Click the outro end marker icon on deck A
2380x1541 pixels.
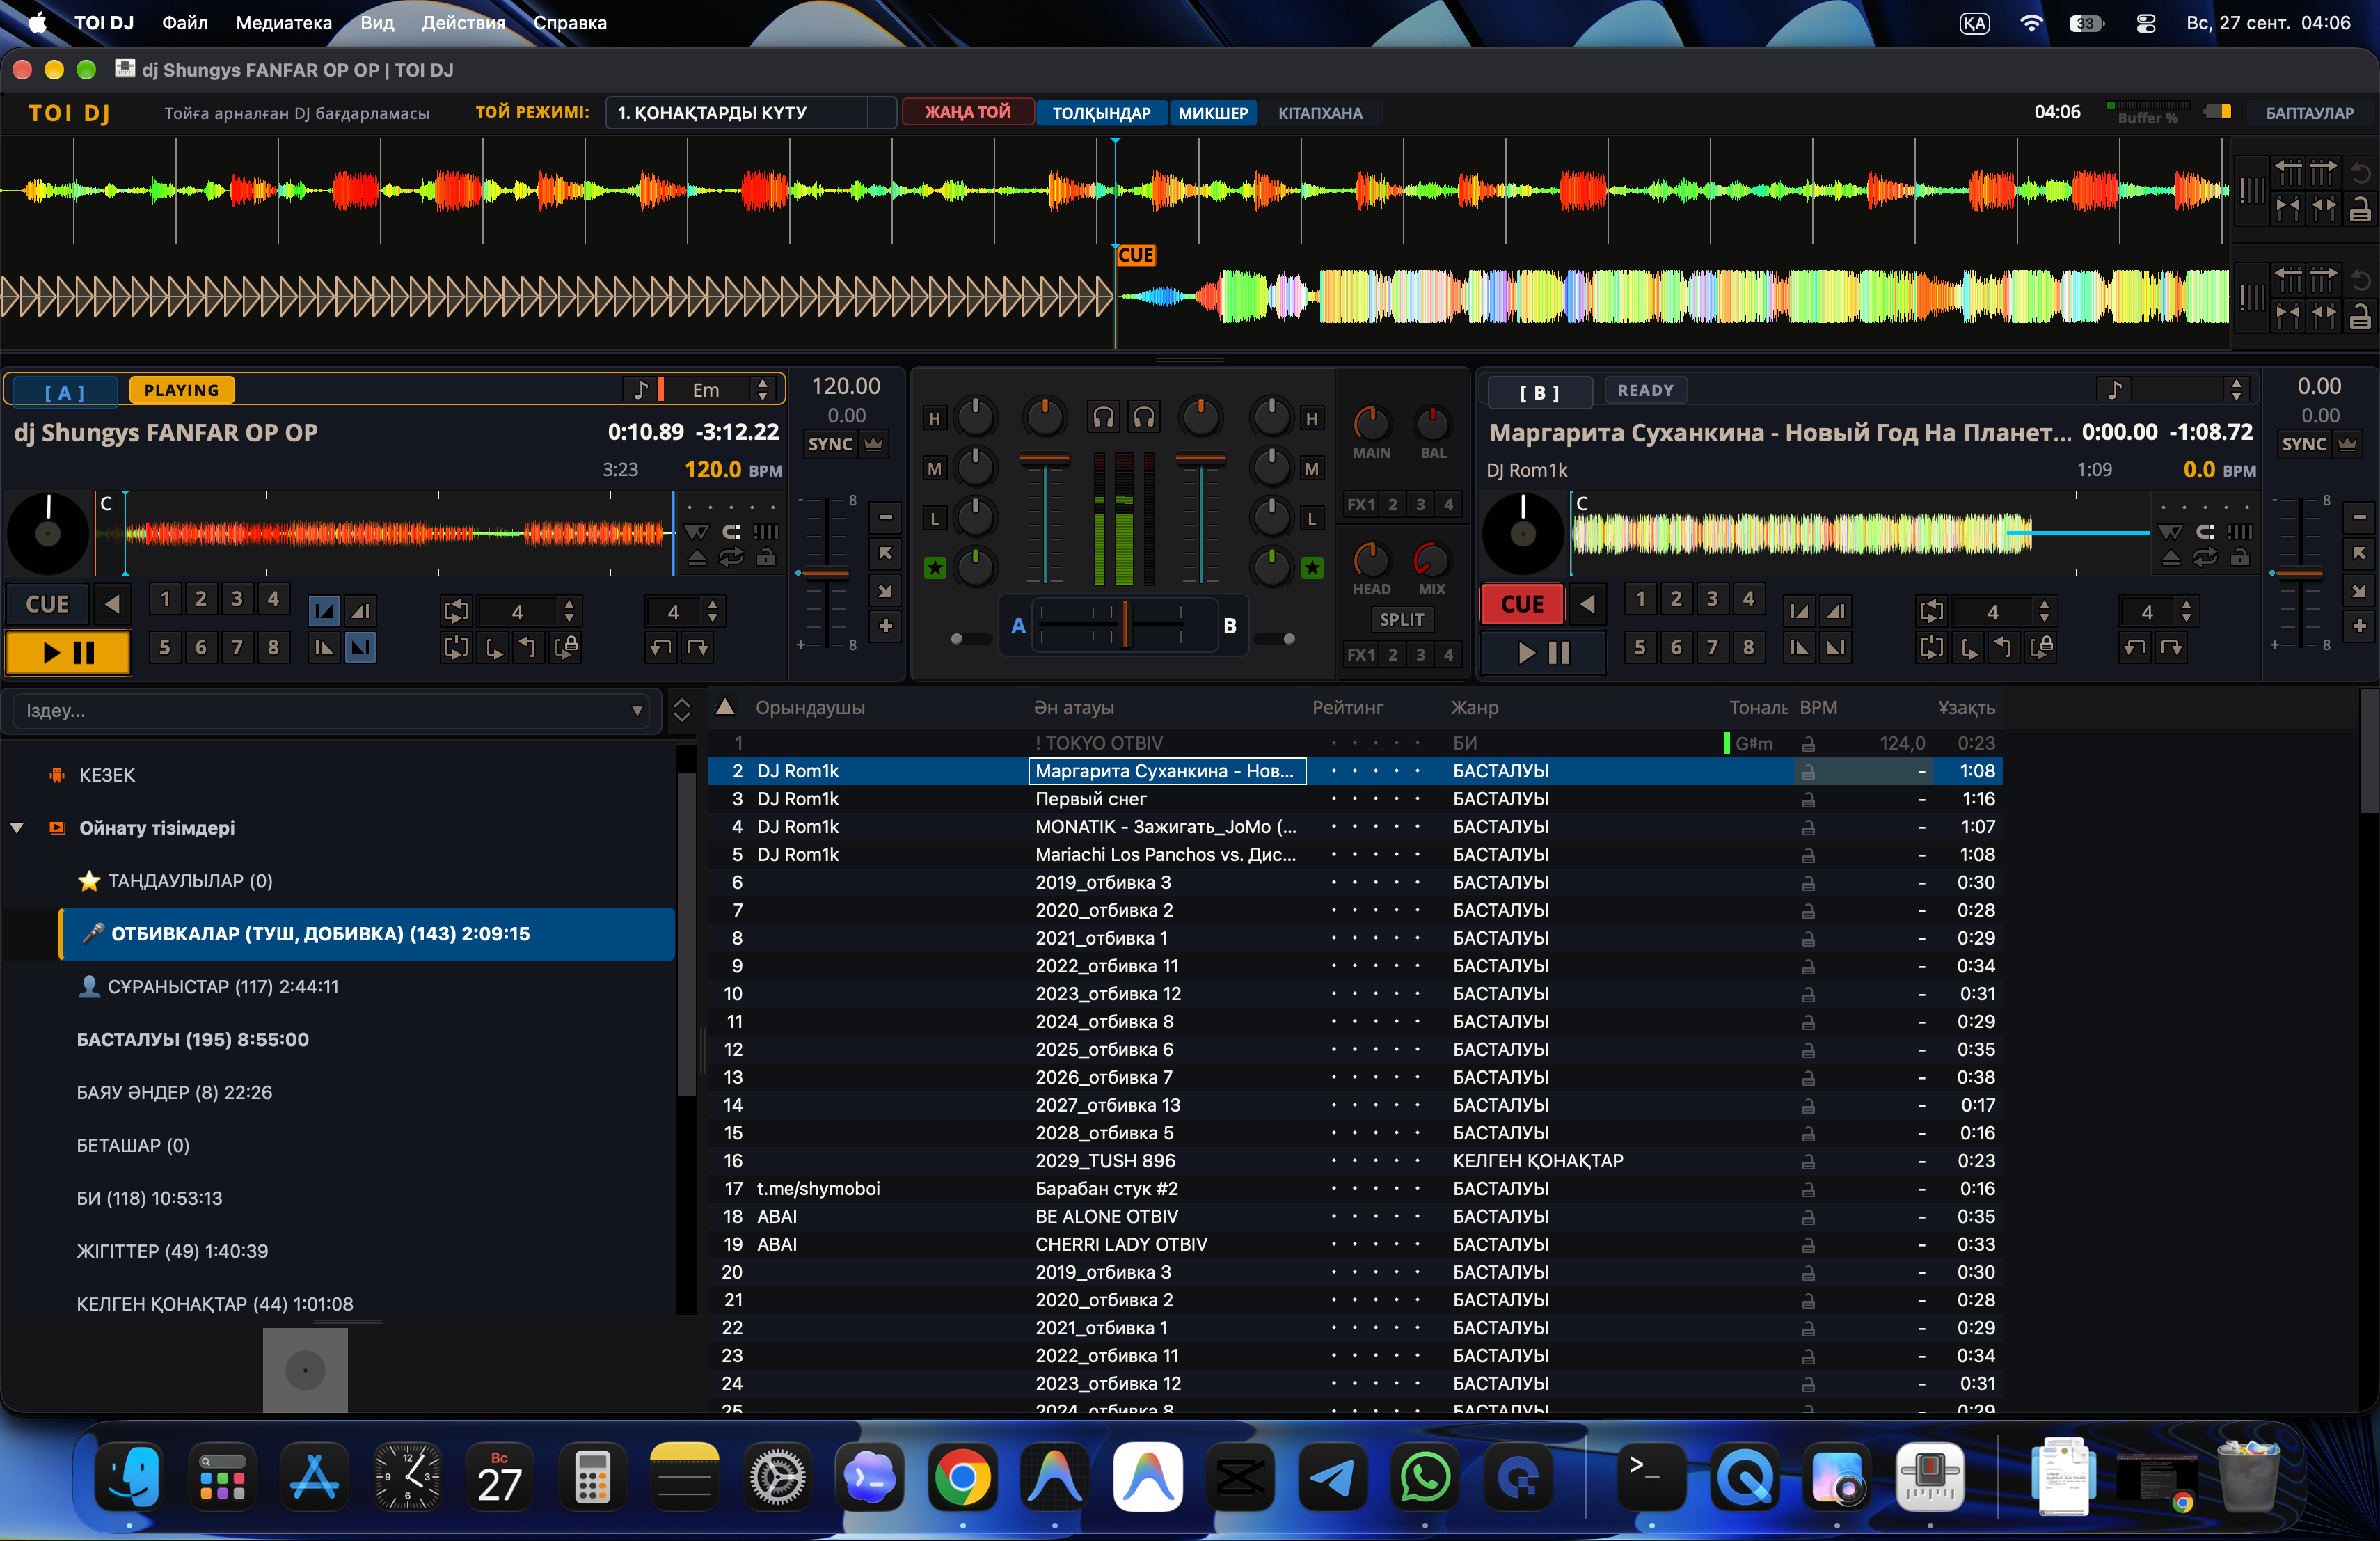tap(360, 648)
